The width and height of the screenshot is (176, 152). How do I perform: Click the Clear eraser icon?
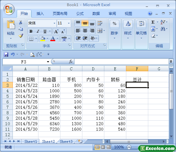click(x=153, y=36)
